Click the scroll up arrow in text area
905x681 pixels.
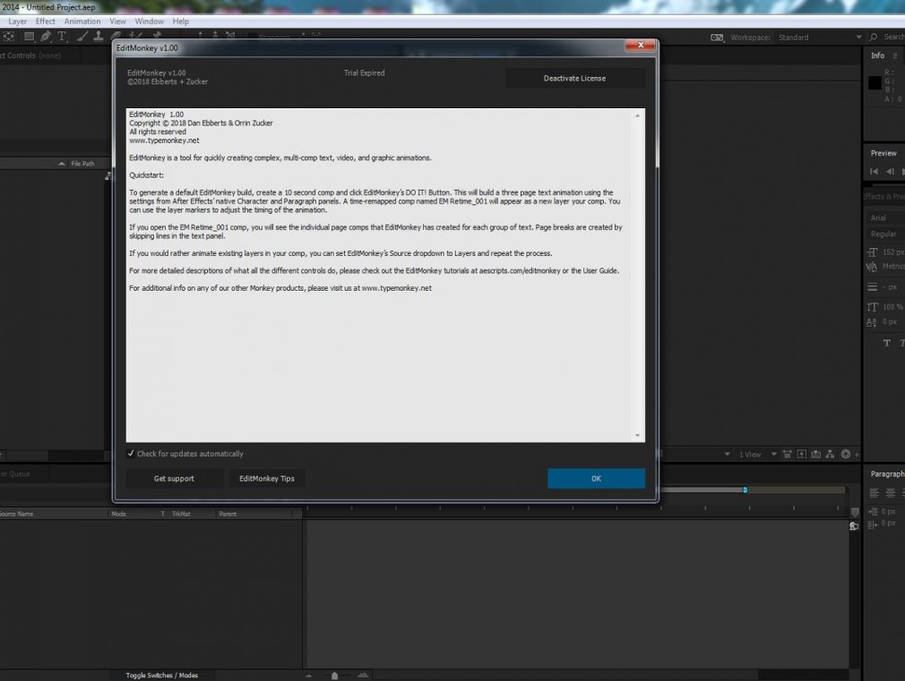(637, 116)
